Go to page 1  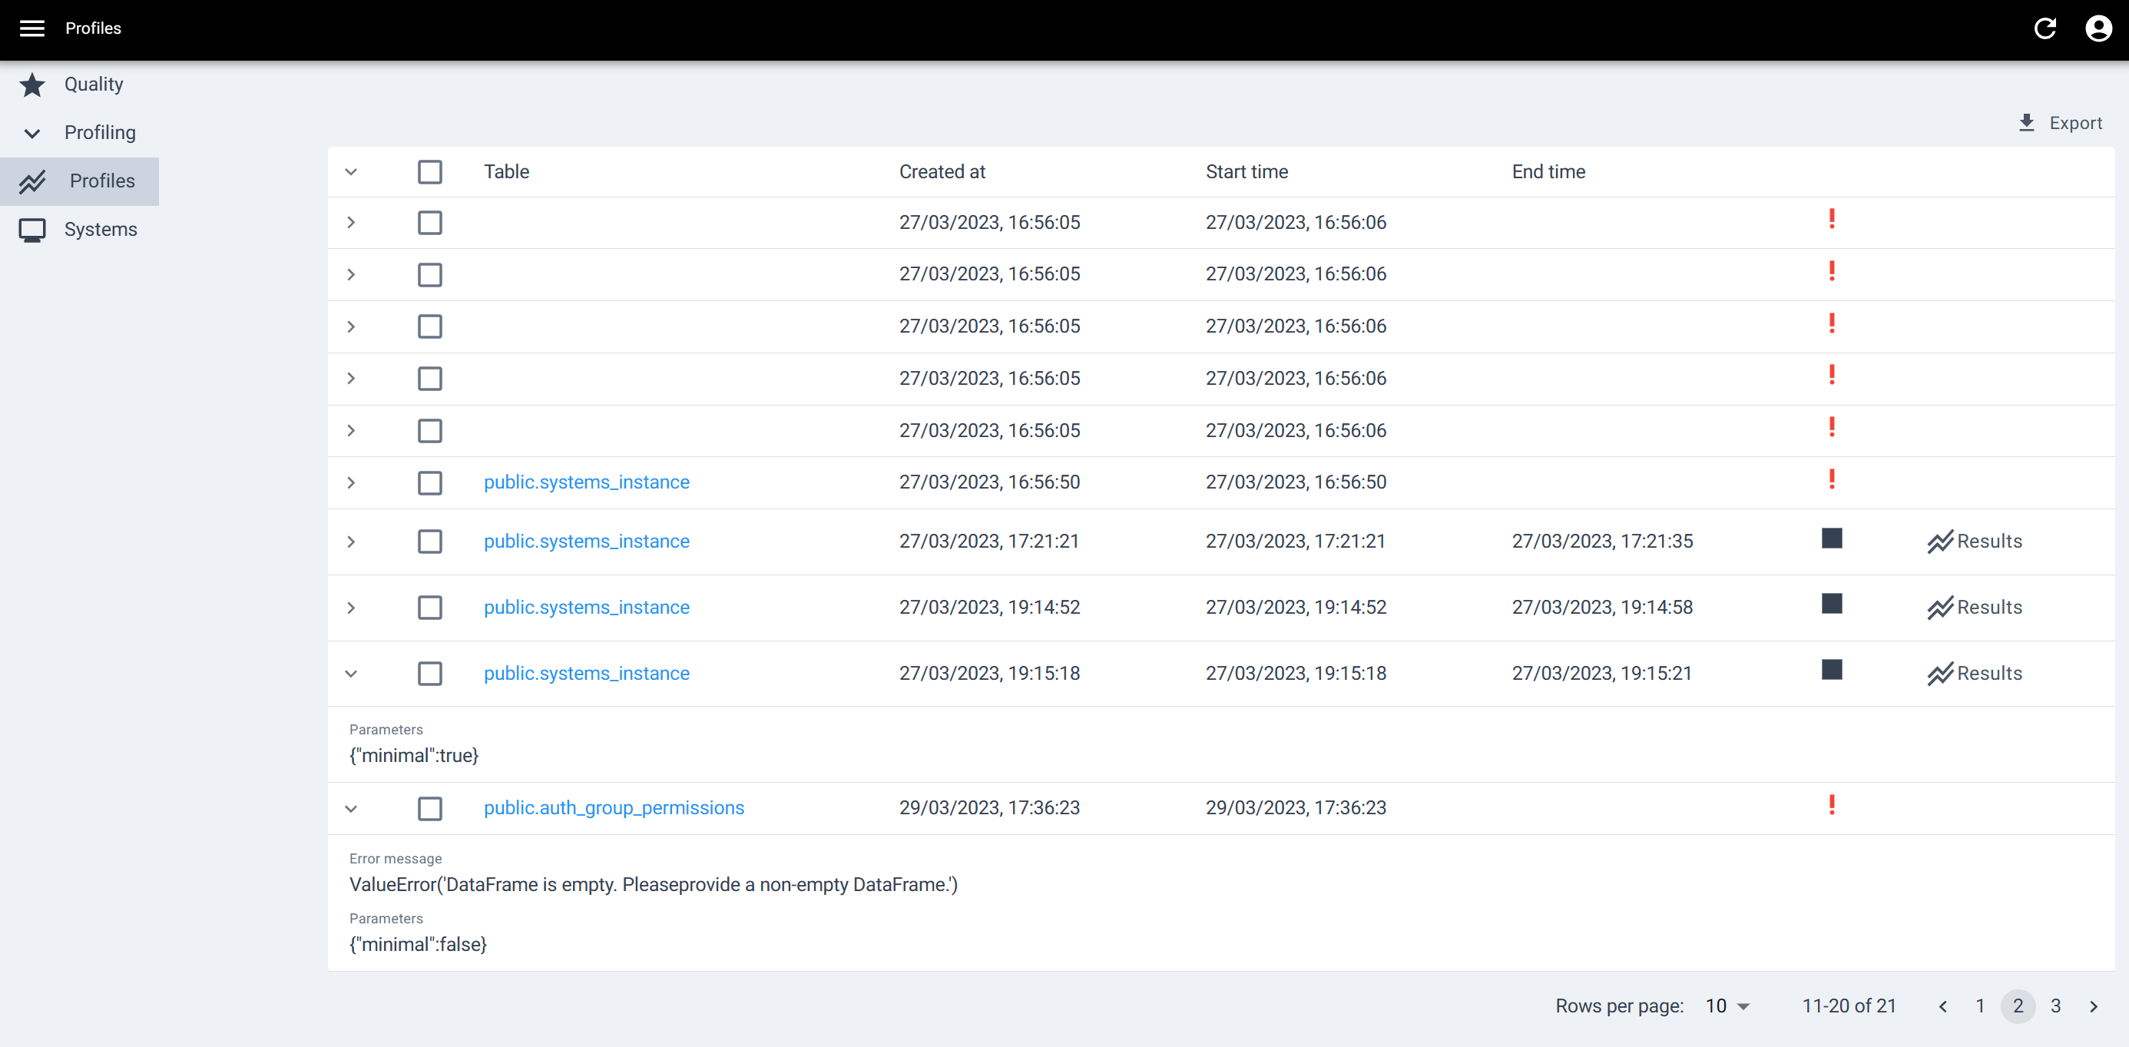pos(1980,1006)
